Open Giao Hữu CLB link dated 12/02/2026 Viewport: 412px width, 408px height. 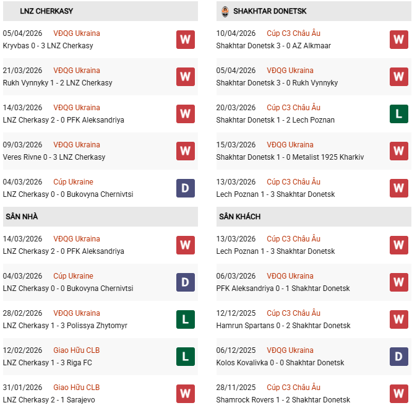(x=76, y=350)
